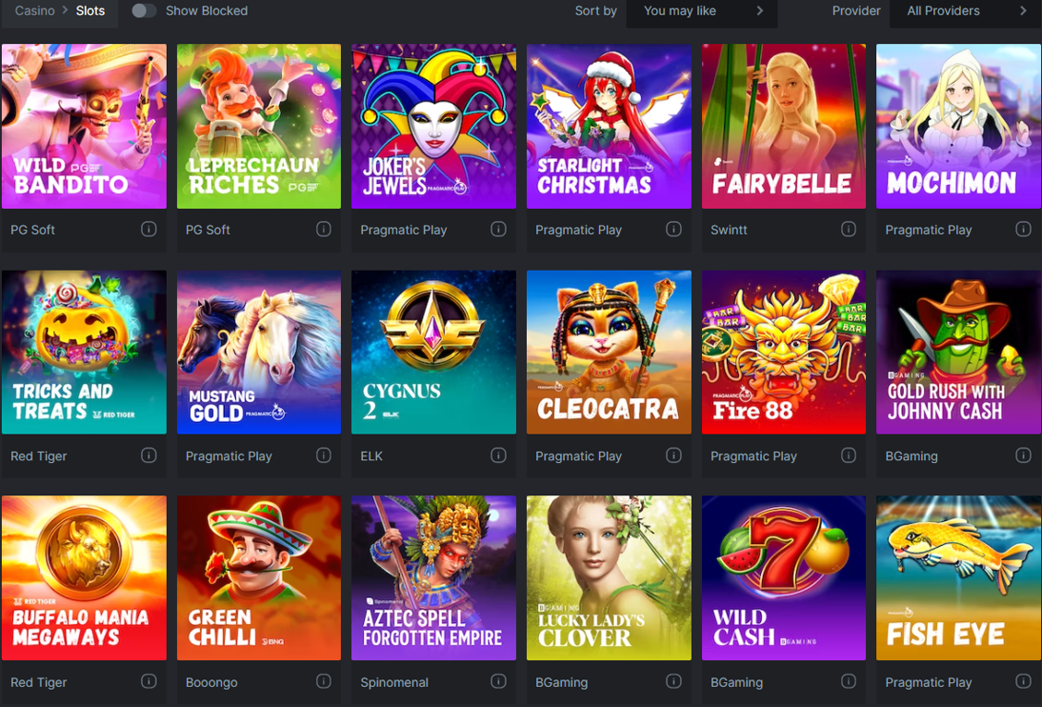The image size is (1042, 707).
Task: Open Mustang Gold game tile
Action: [x=259, y=352]
